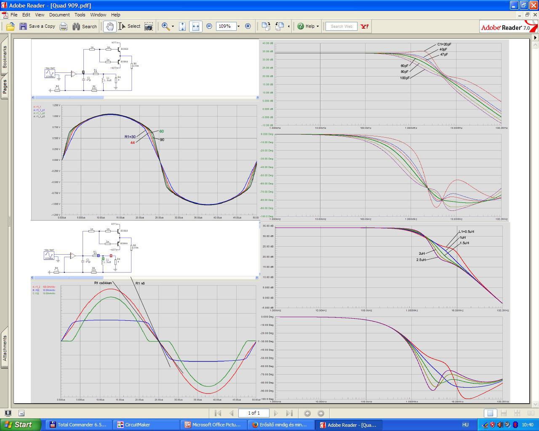Zoom out with the minus button
The width and height of the screenshot is (539, 431).
(x=209, y=26)
